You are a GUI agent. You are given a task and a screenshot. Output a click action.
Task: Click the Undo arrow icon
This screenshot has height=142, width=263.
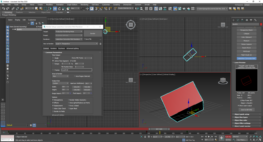pyautogui.click(x=3, y=9)
